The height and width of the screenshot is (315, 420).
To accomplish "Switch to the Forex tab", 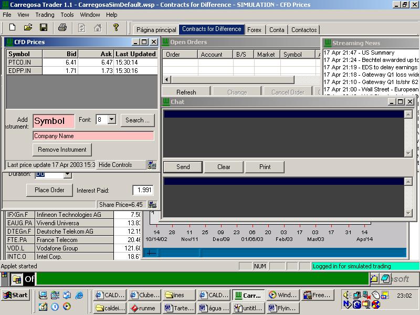I will pyautogui.click(x=254, y=30).
